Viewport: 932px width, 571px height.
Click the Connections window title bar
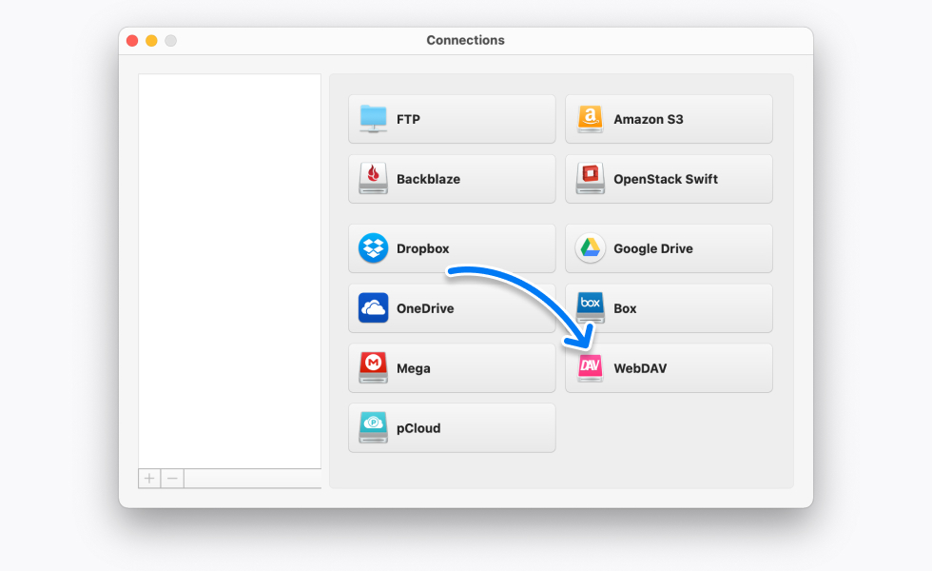pyautogui.click(x=465, y=40)
